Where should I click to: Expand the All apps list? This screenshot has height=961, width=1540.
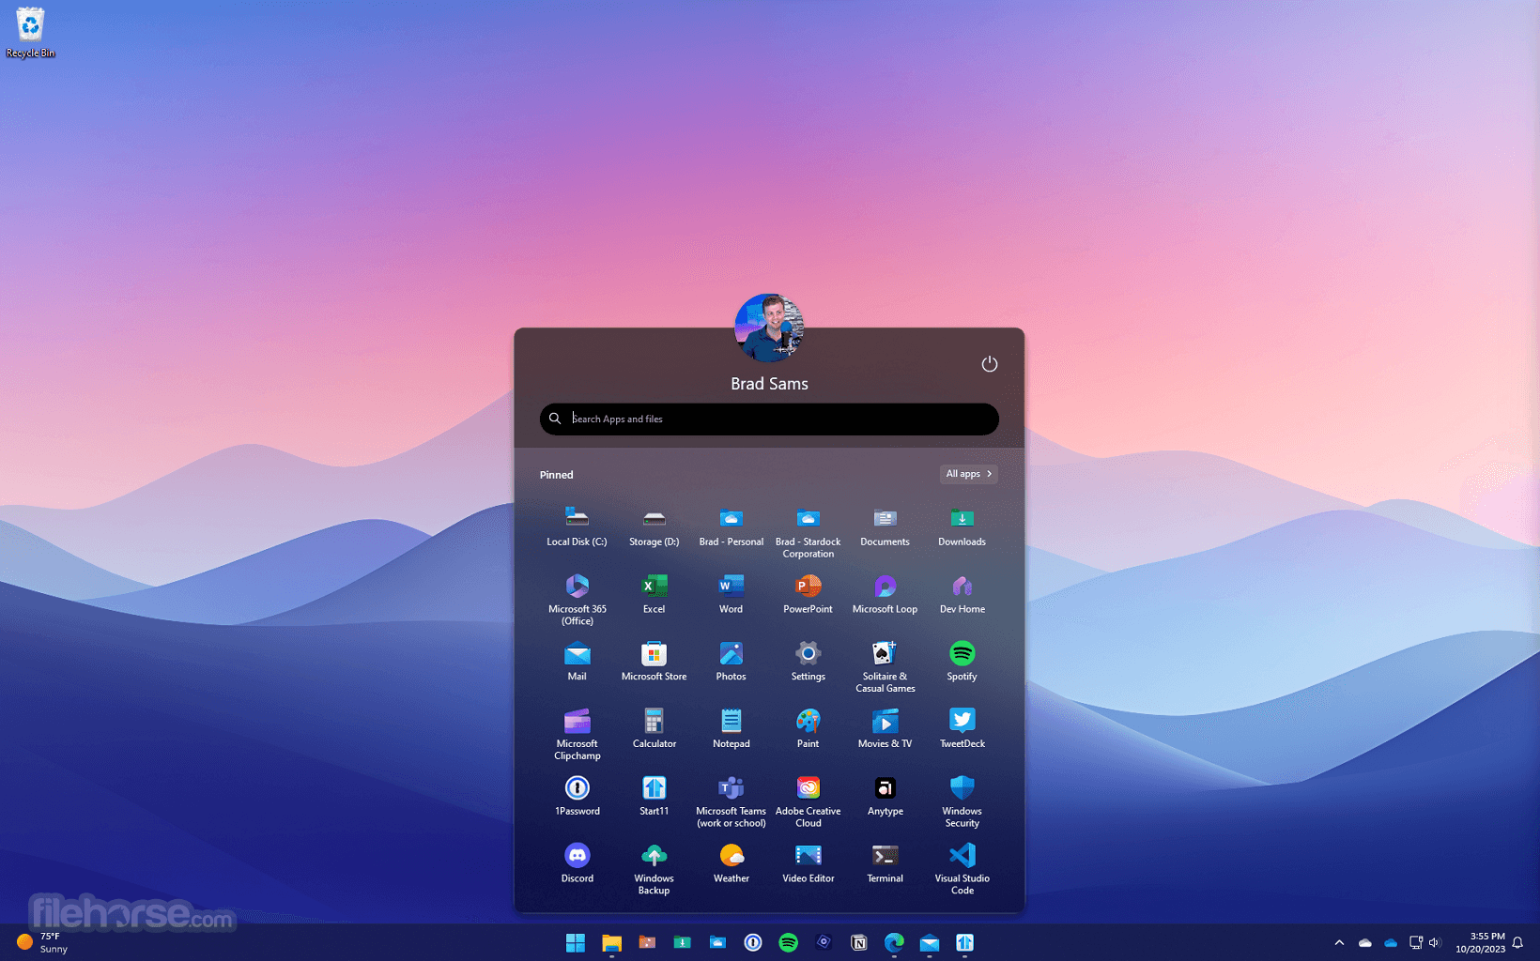click(x=968, y=474)
